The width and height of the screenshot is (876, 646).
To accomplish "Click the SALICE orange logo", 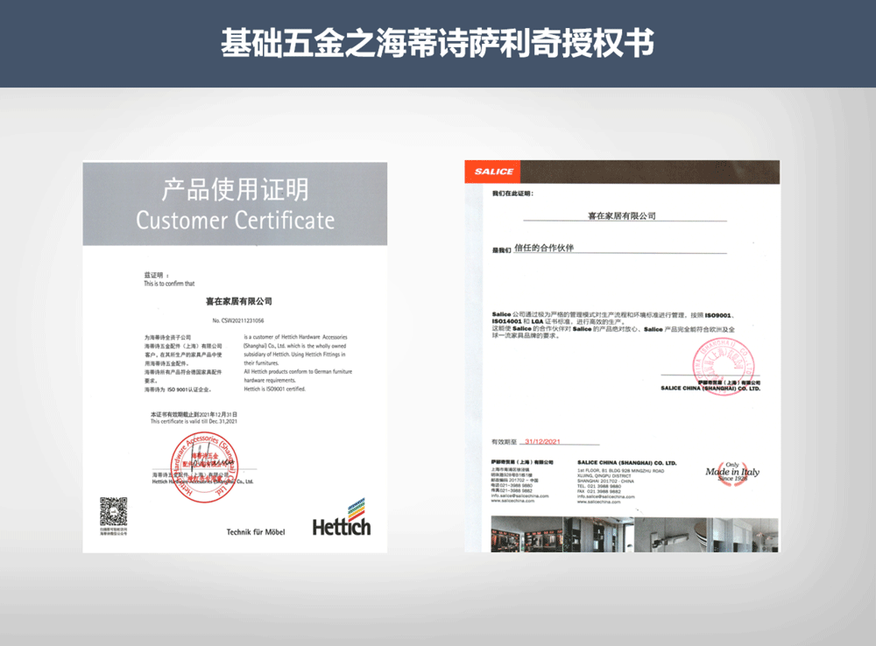I will coord(492,172).
